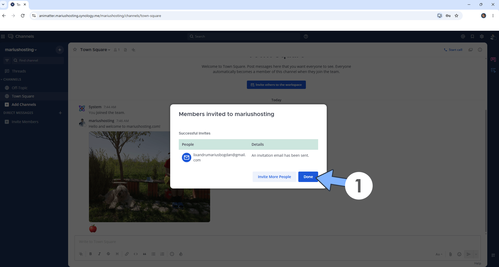The height and width of the screenshot is (267, 499).
Task: Open the photo posted by mariushosting
Action: pos(149,177)
